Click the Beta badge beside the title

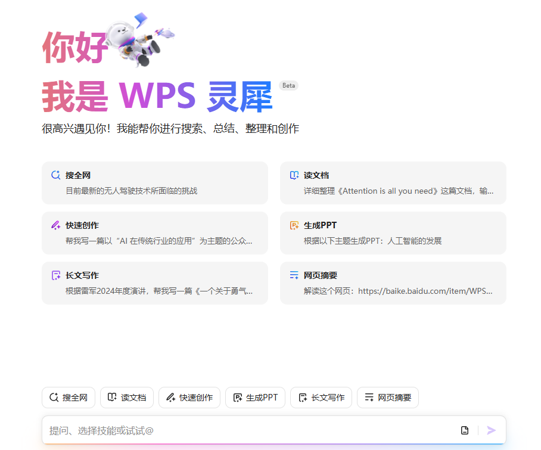coord(288,85)
